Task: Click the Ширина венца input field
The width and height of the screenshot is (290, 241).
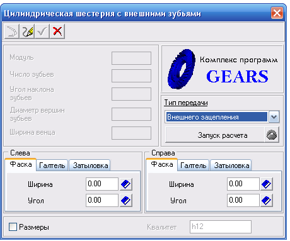Action: click(131, 133)
